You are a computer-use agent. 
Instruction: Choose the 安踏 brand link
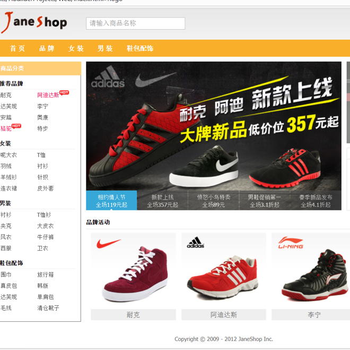tap(6, 117)
